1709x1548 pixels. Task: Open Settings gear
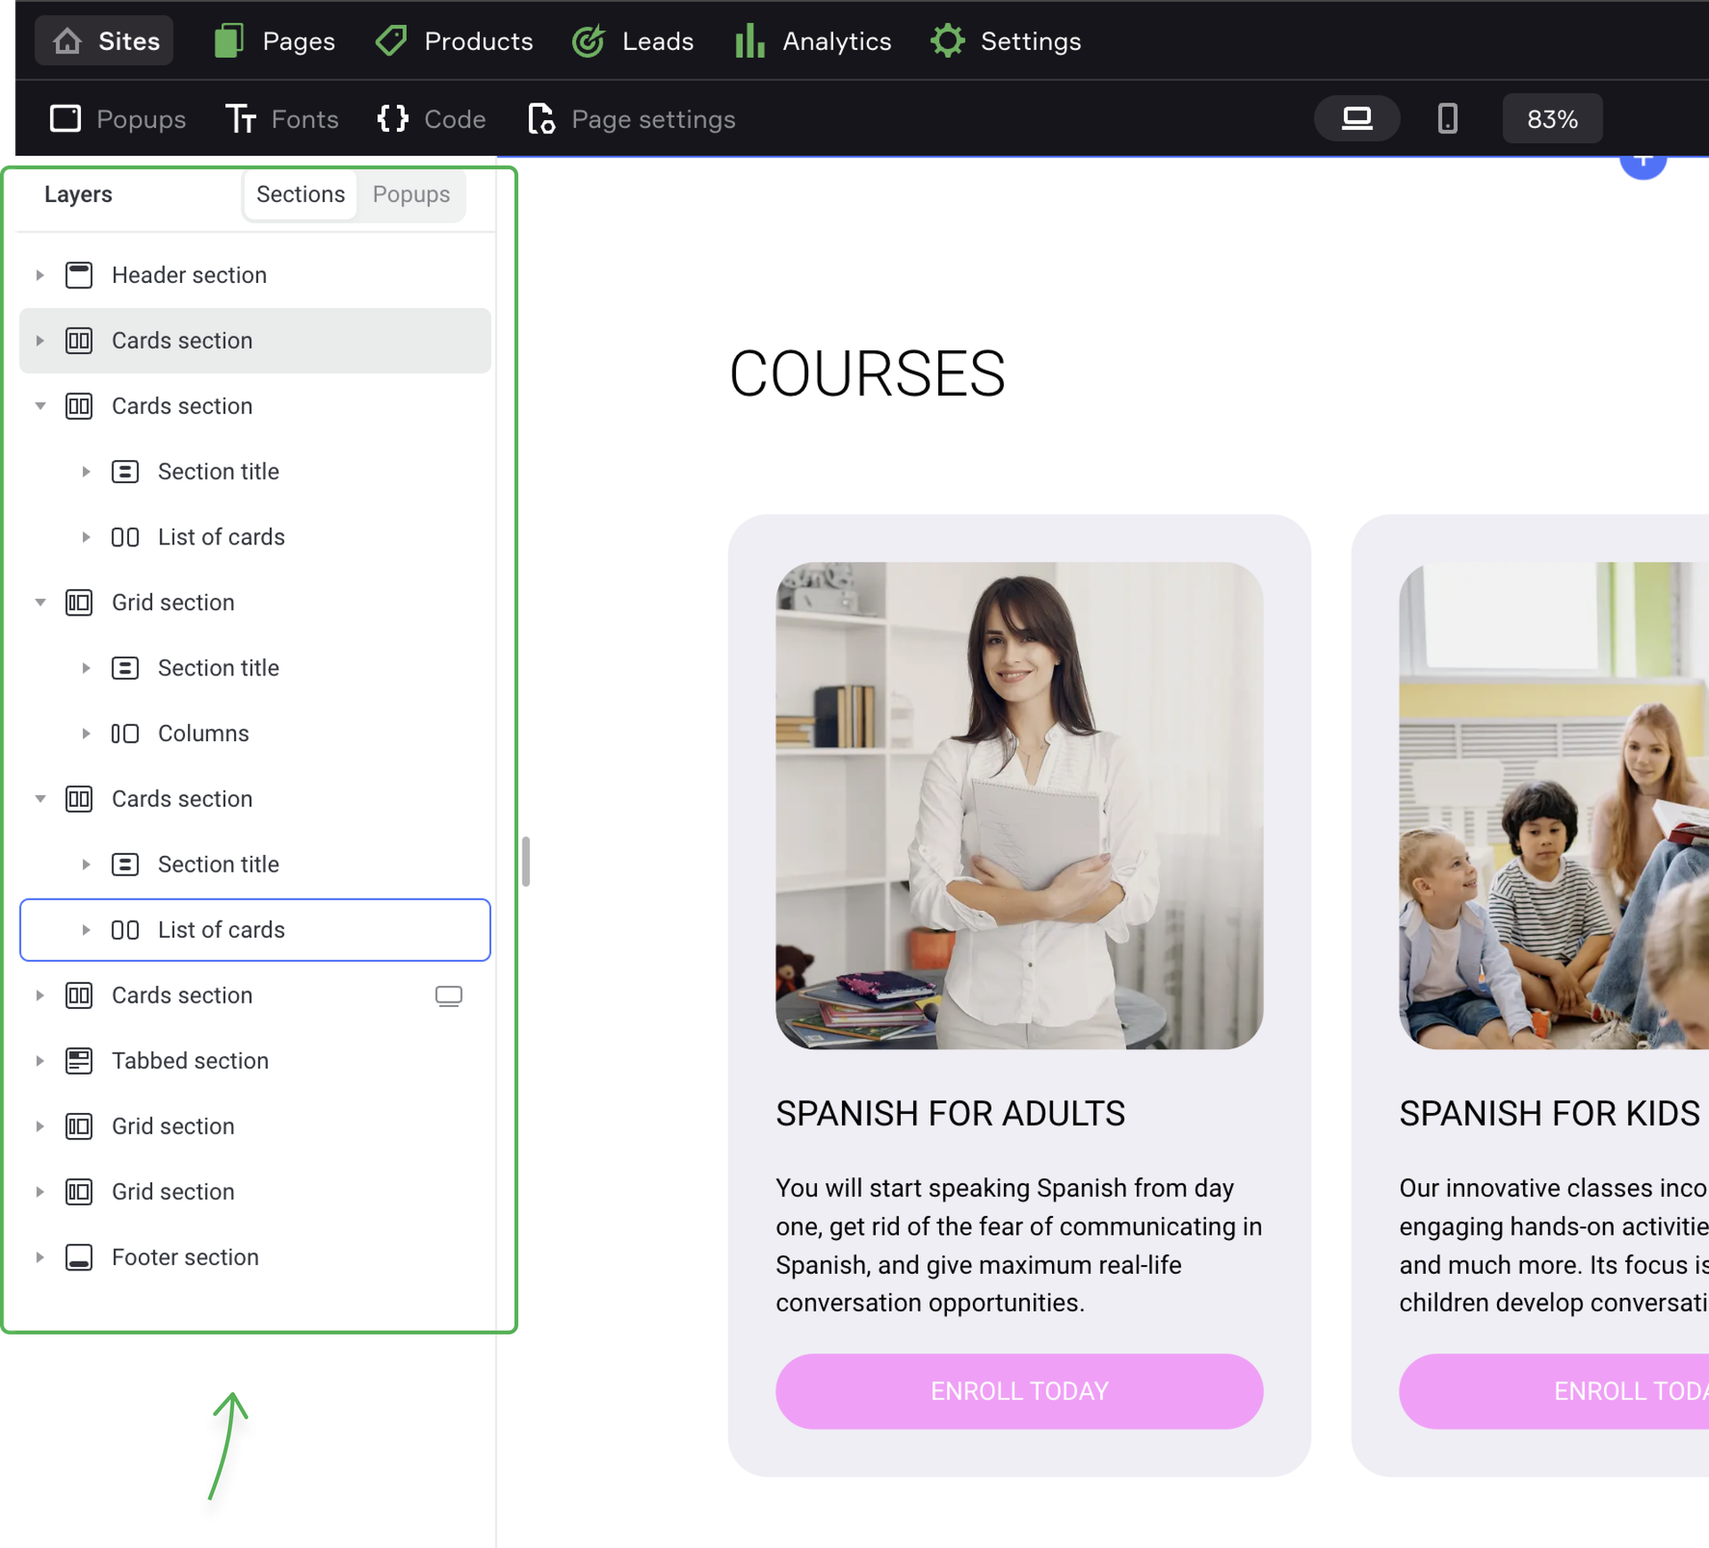1006,41
